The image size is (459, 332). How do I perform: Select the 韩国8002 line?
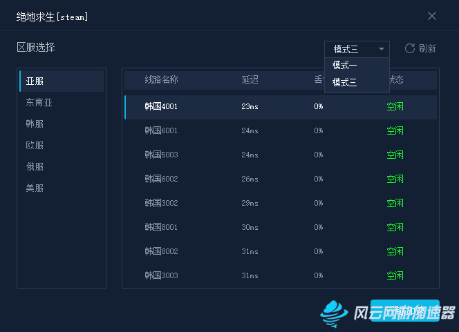point(281,251)
